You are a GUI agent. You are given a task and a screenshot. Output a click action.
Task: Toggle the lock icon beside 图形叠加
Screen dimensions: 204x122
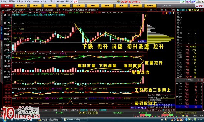click(x=86, y=10)
